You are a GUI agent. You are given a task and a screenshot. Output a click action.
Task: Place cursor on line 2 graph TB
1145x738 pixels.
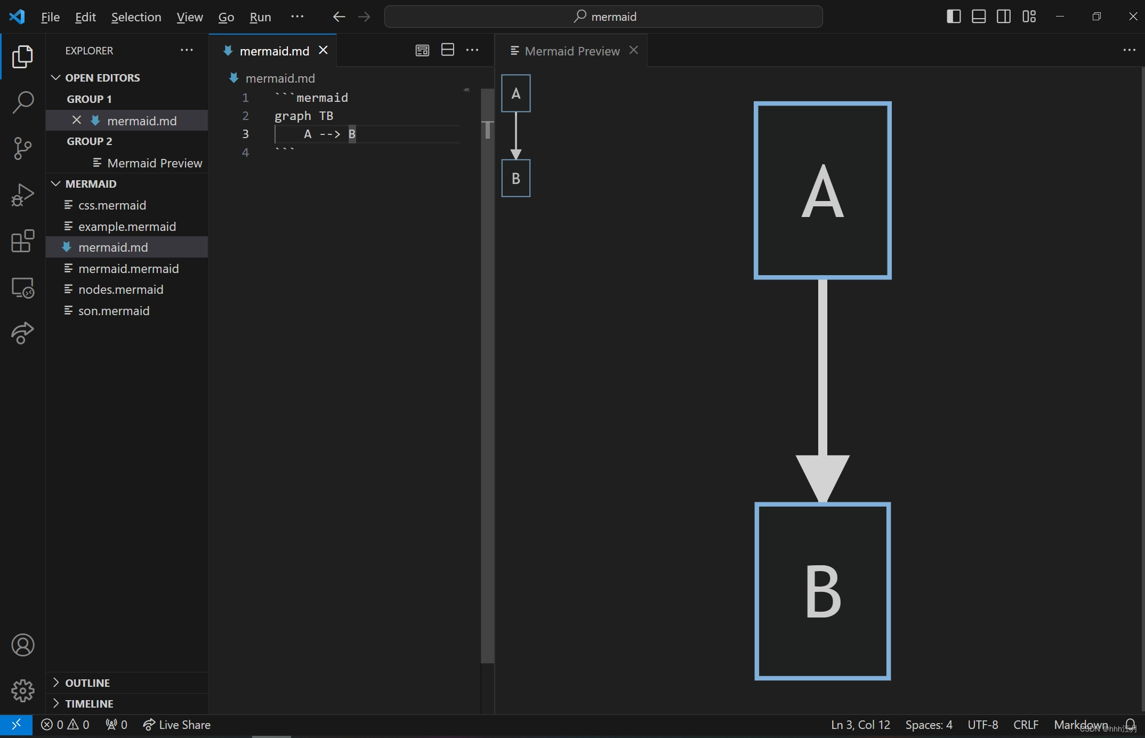(x=304, y=116)
